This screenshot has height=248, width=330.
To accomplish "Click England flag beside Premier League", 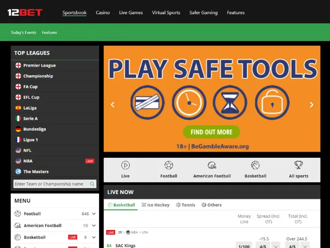I will (x=18, y=65).
